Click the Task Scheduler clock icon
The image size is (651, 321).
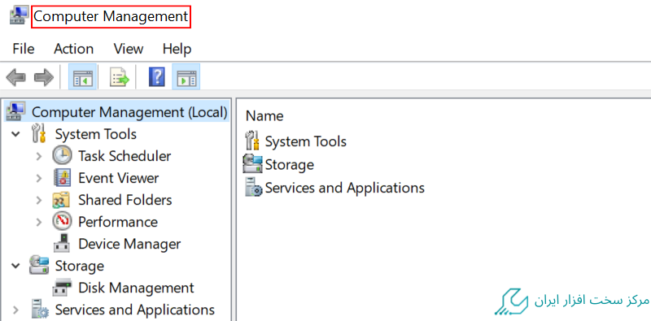click(x=62, y=156)
